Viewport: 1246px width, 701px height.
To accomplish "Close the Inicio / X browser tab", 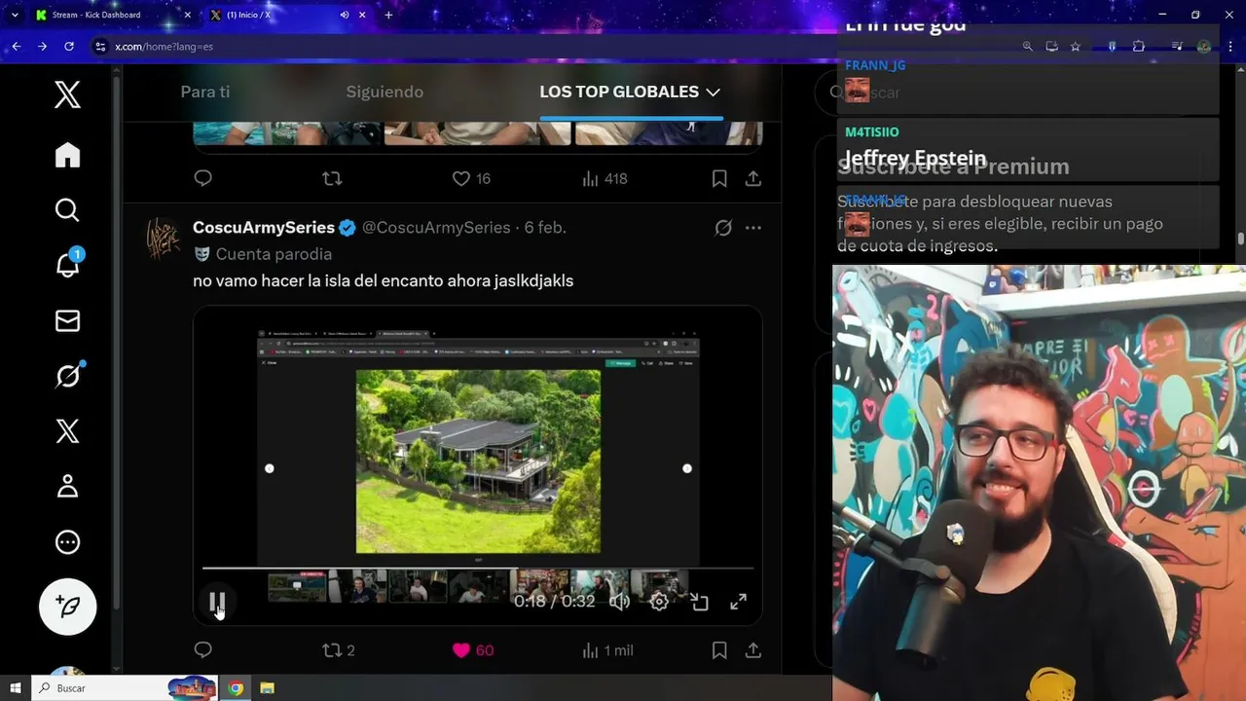I will [363, 15].
